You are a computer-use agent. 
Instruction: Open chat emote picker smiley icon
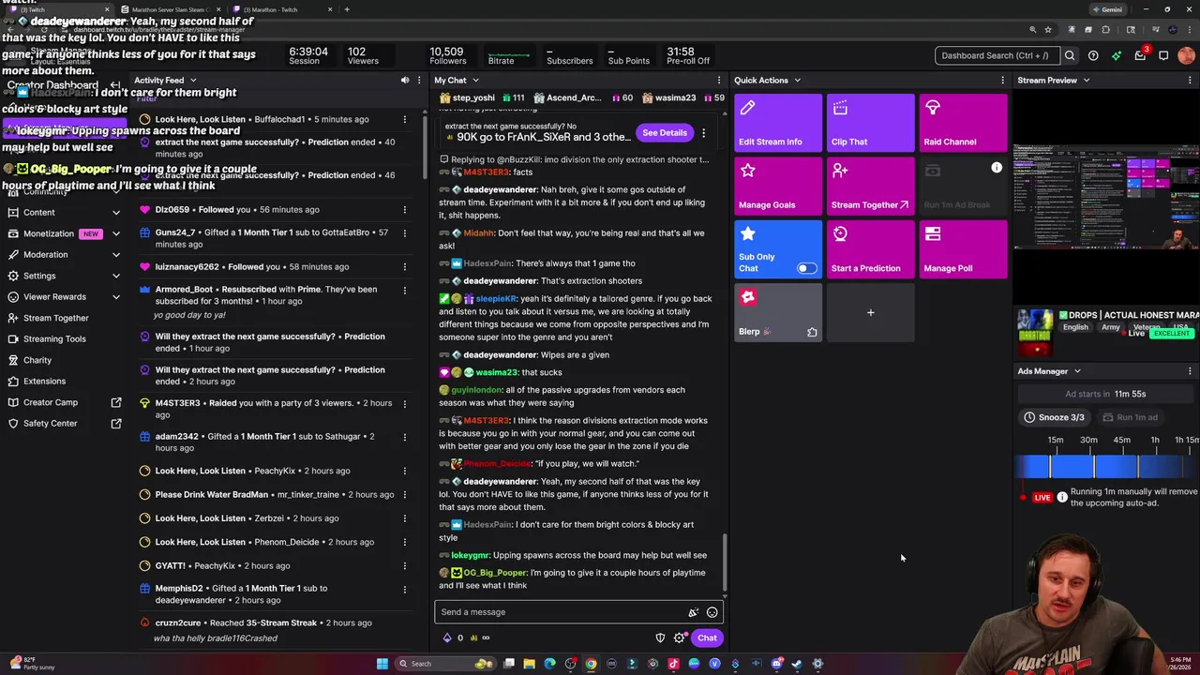pos(712,612)
